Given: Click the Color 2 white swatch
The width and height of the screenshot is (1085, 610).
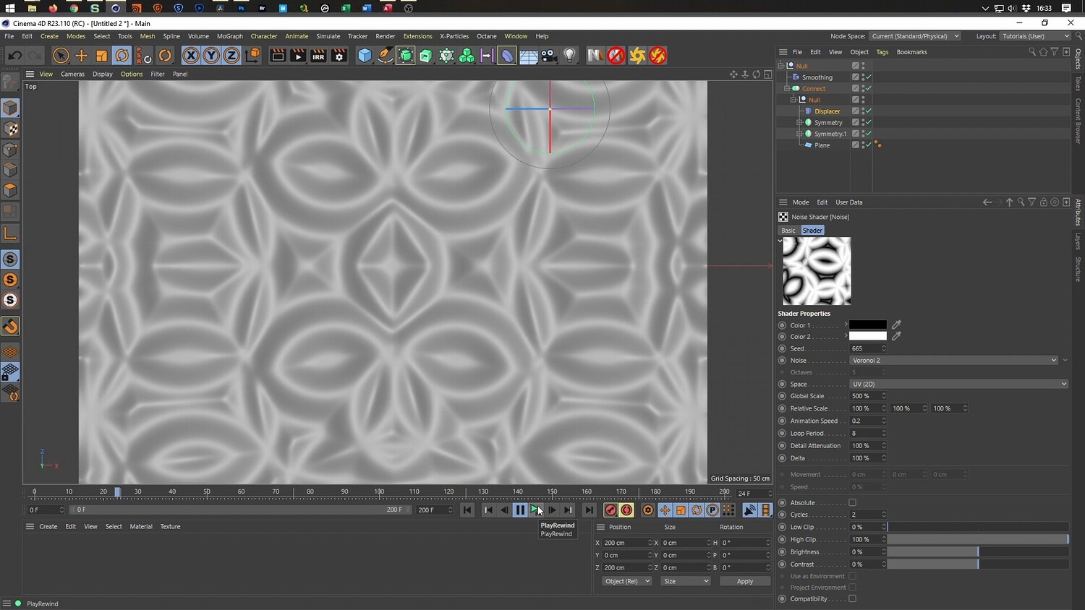Looking at the screenshot, I should click(x=867, y=337).
